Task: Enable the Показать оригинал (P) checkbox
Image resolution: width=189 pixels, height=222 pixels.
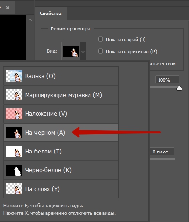Action: pyautogui.click(x=101, y=51)
